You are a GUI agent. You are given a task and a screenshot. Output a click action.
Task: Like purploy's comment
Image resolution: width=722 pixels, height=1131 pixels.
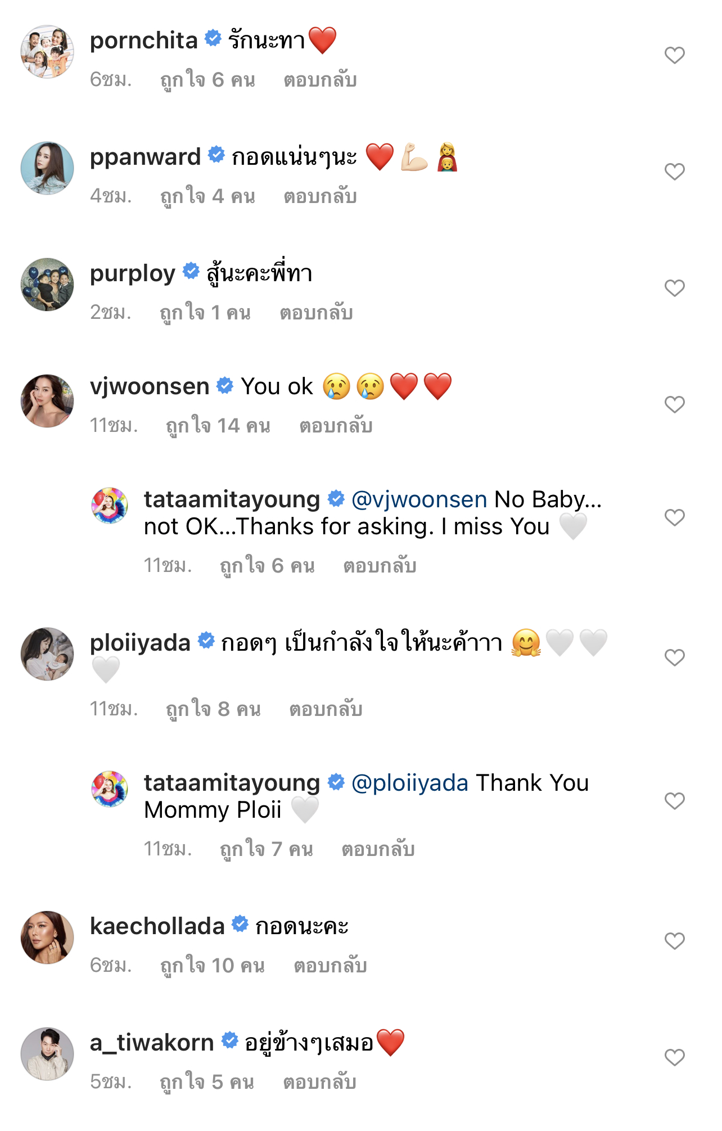coord(674,288)
